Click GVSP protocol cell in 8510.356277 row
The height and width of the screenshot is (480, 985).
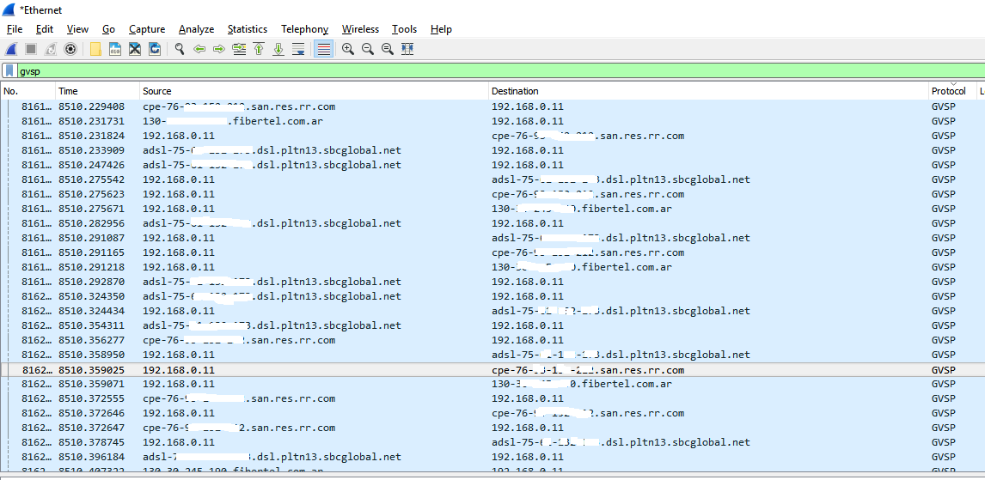[944, 340]
